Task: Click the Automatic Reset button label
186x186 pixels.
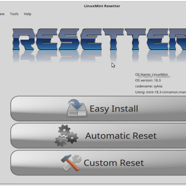Action: pyautogui.click(x=121, y=136)
